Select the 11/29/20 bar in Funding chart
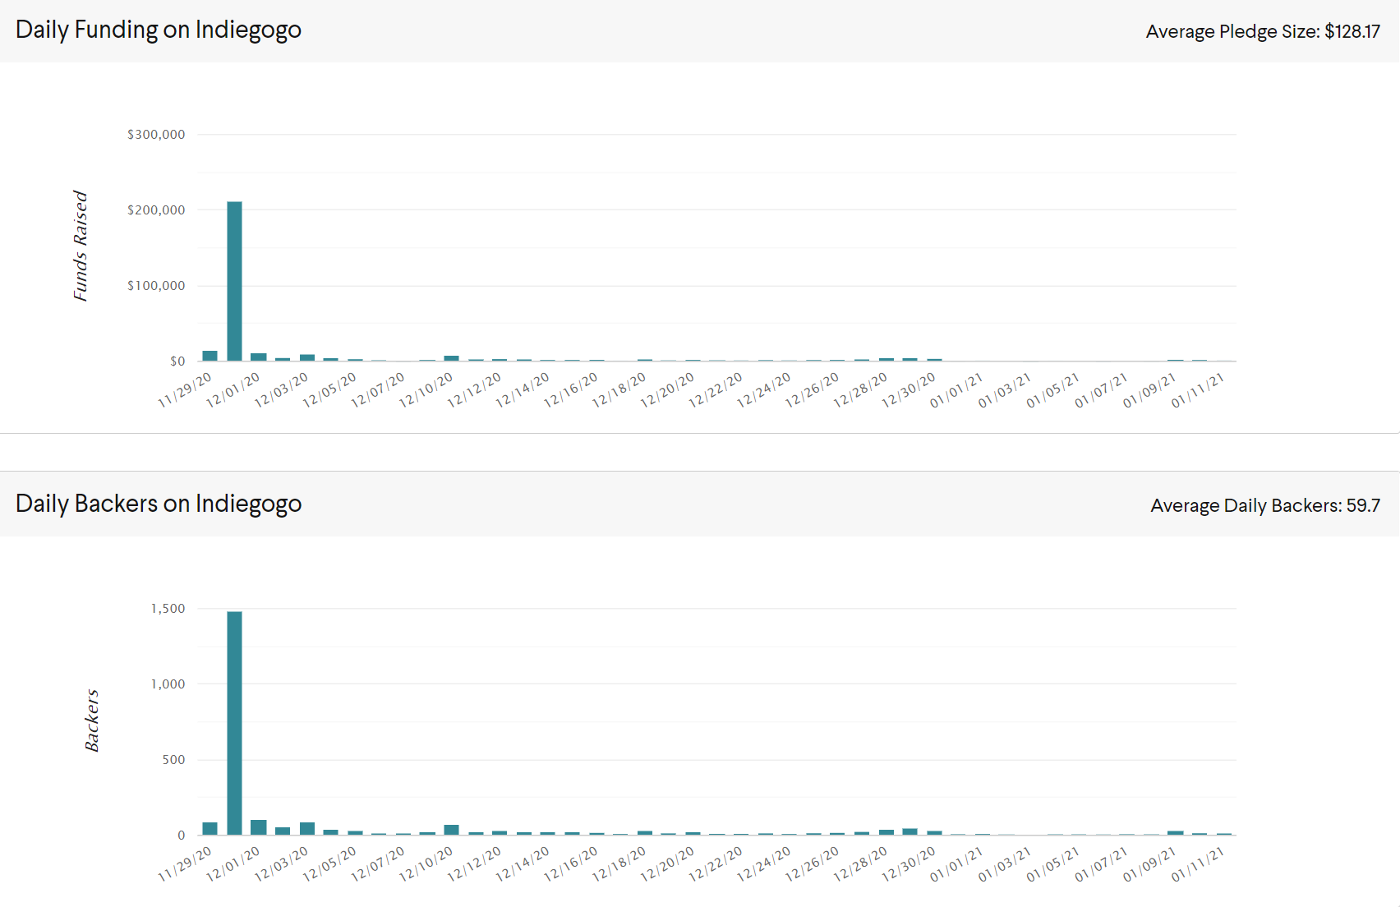 210,356
